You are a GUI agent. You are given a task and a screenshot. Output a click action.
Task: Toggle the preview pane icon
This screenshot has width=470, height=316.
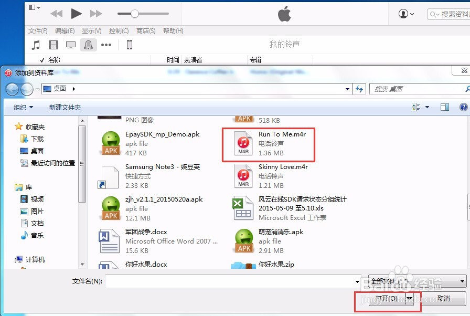coord(444,107)
